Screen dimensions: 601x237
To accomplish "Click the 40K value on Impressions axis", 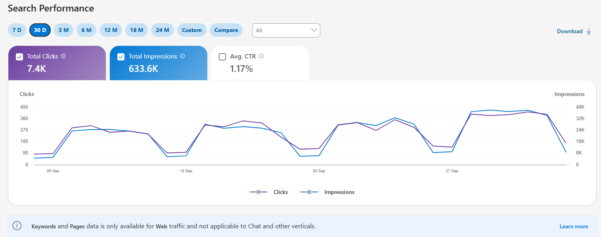I will pos(580,107).
